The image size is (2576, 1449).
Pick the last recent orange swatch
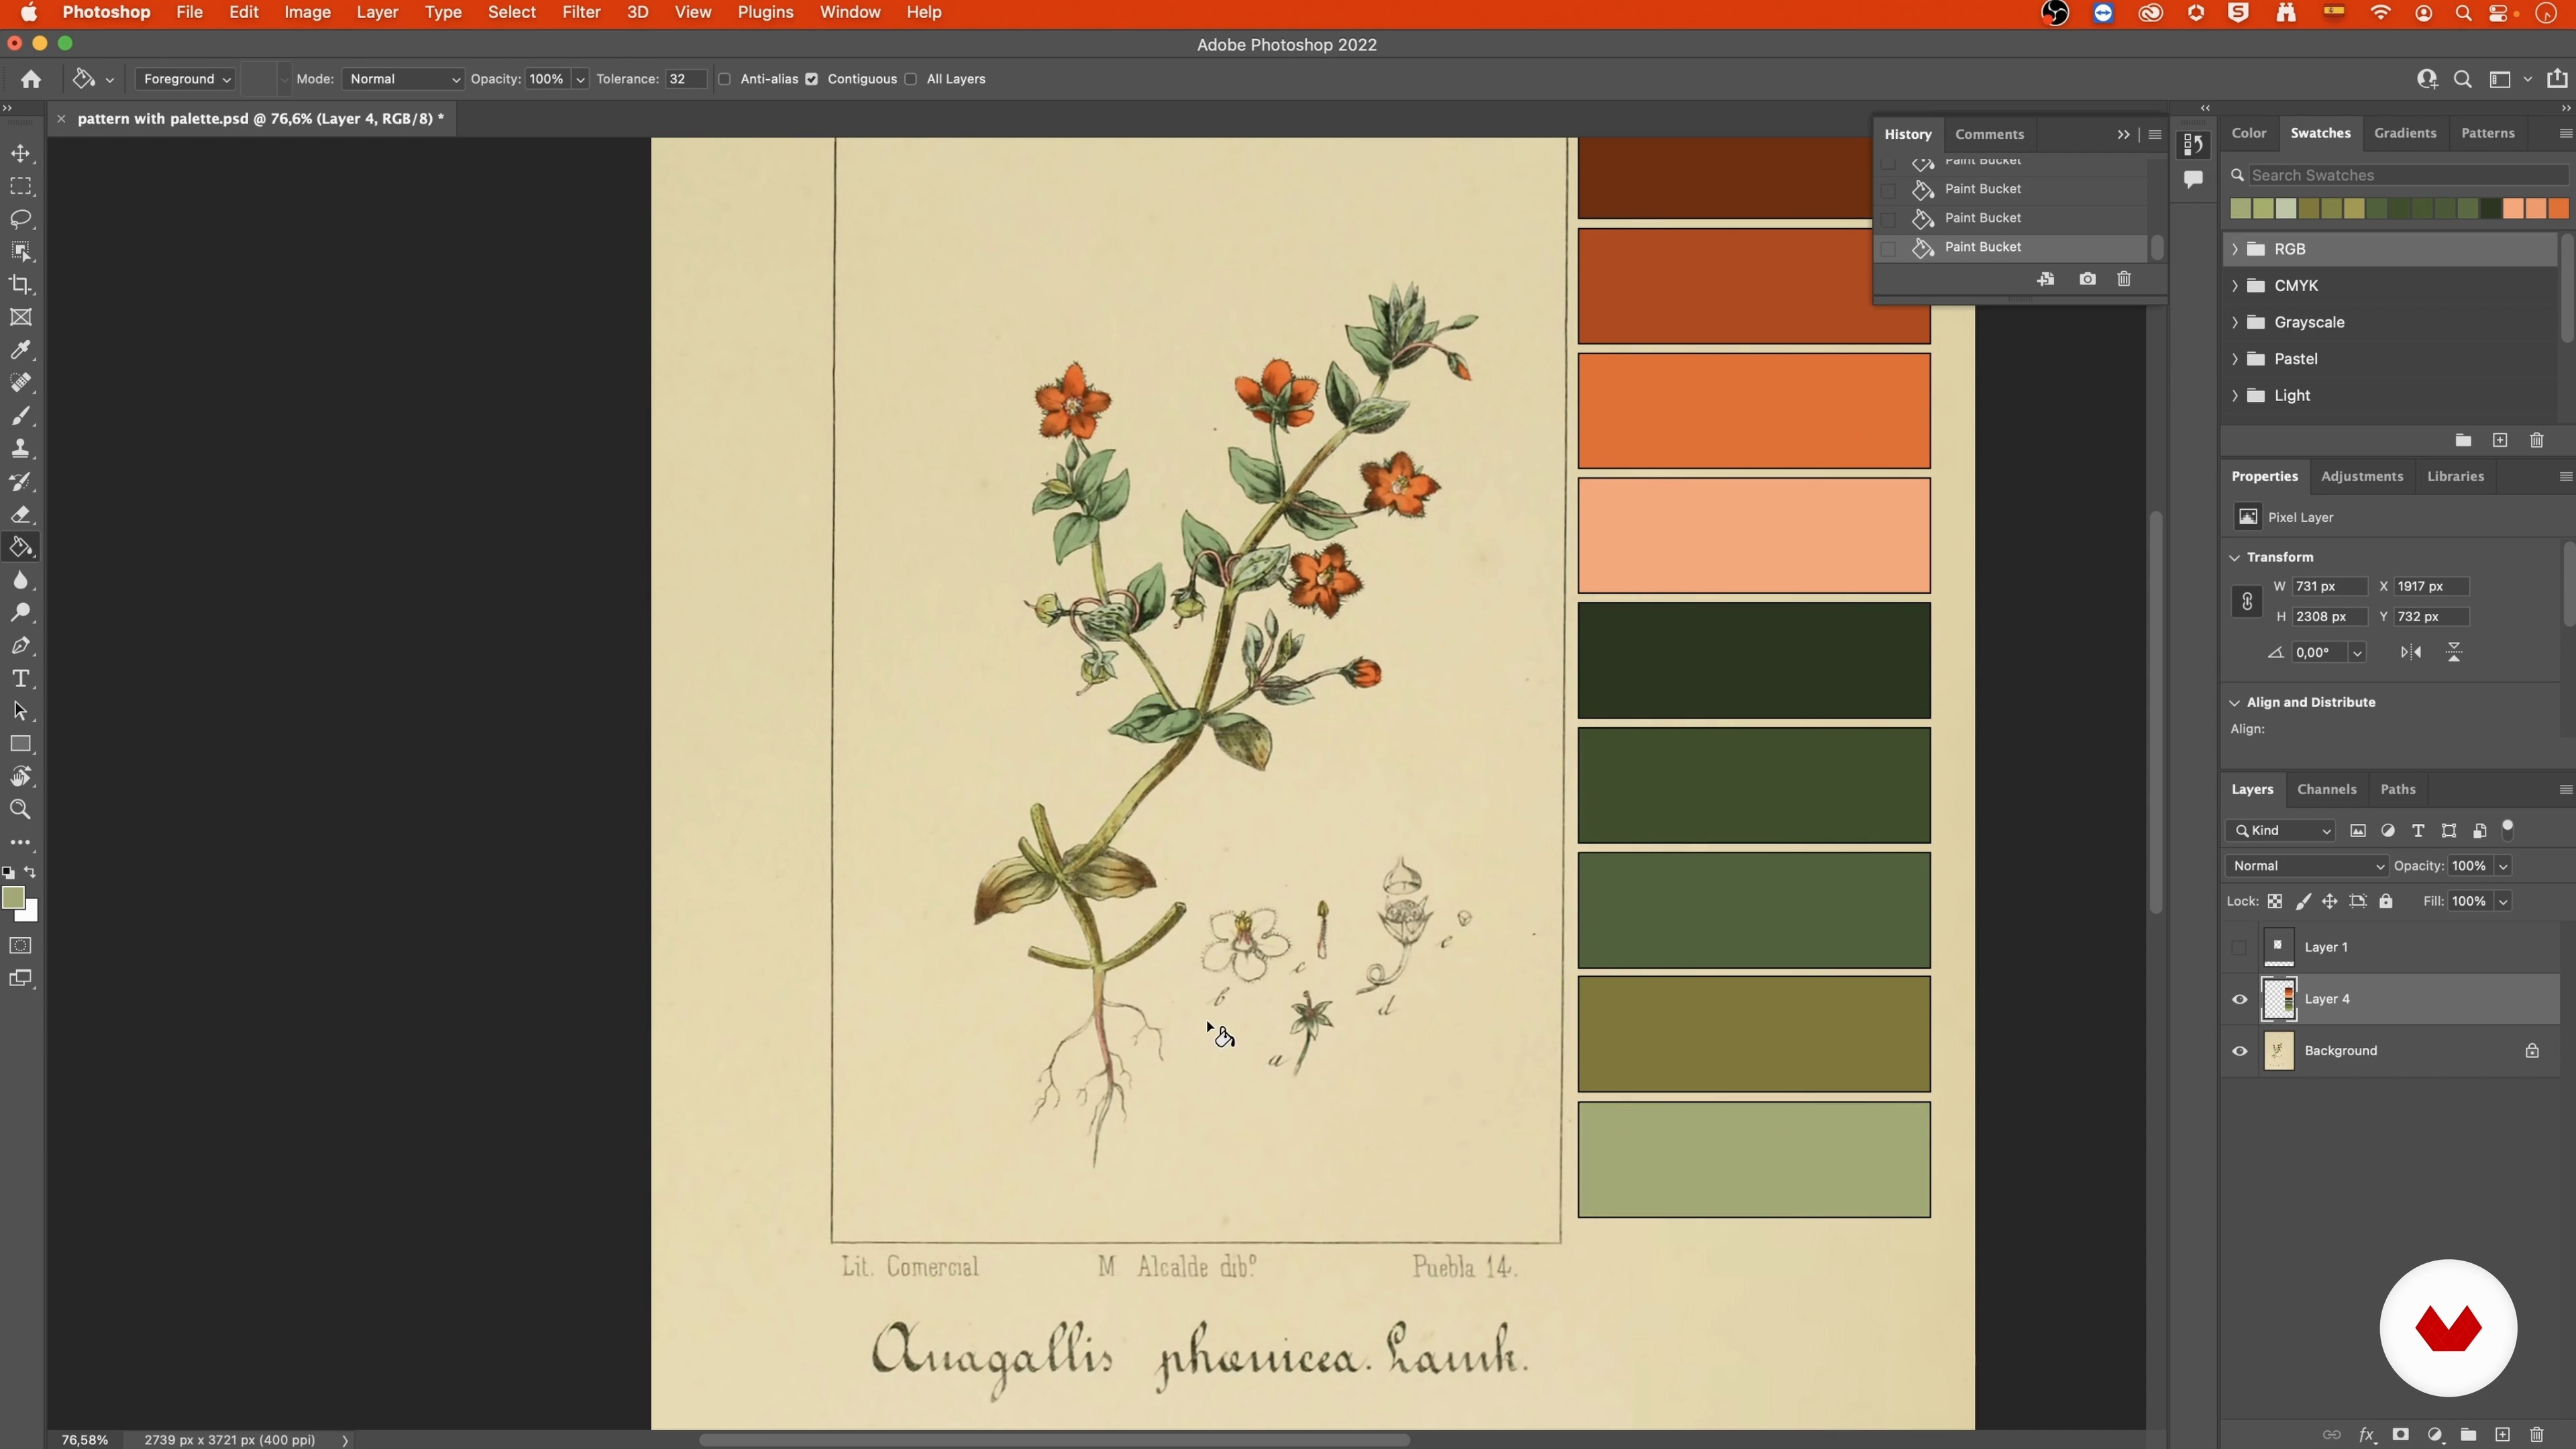pos(2558,208)
